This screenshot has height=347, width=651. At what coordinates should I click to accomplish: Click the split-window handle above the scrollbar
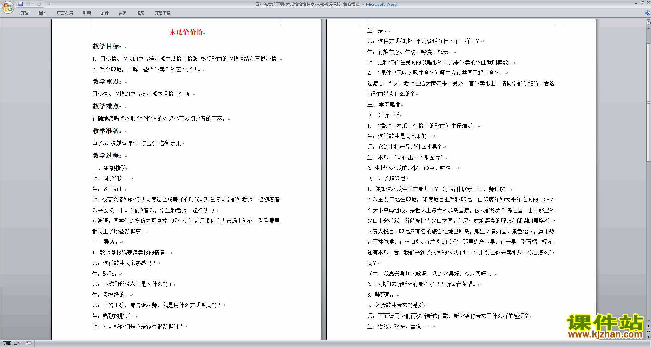tap(649, 20)
